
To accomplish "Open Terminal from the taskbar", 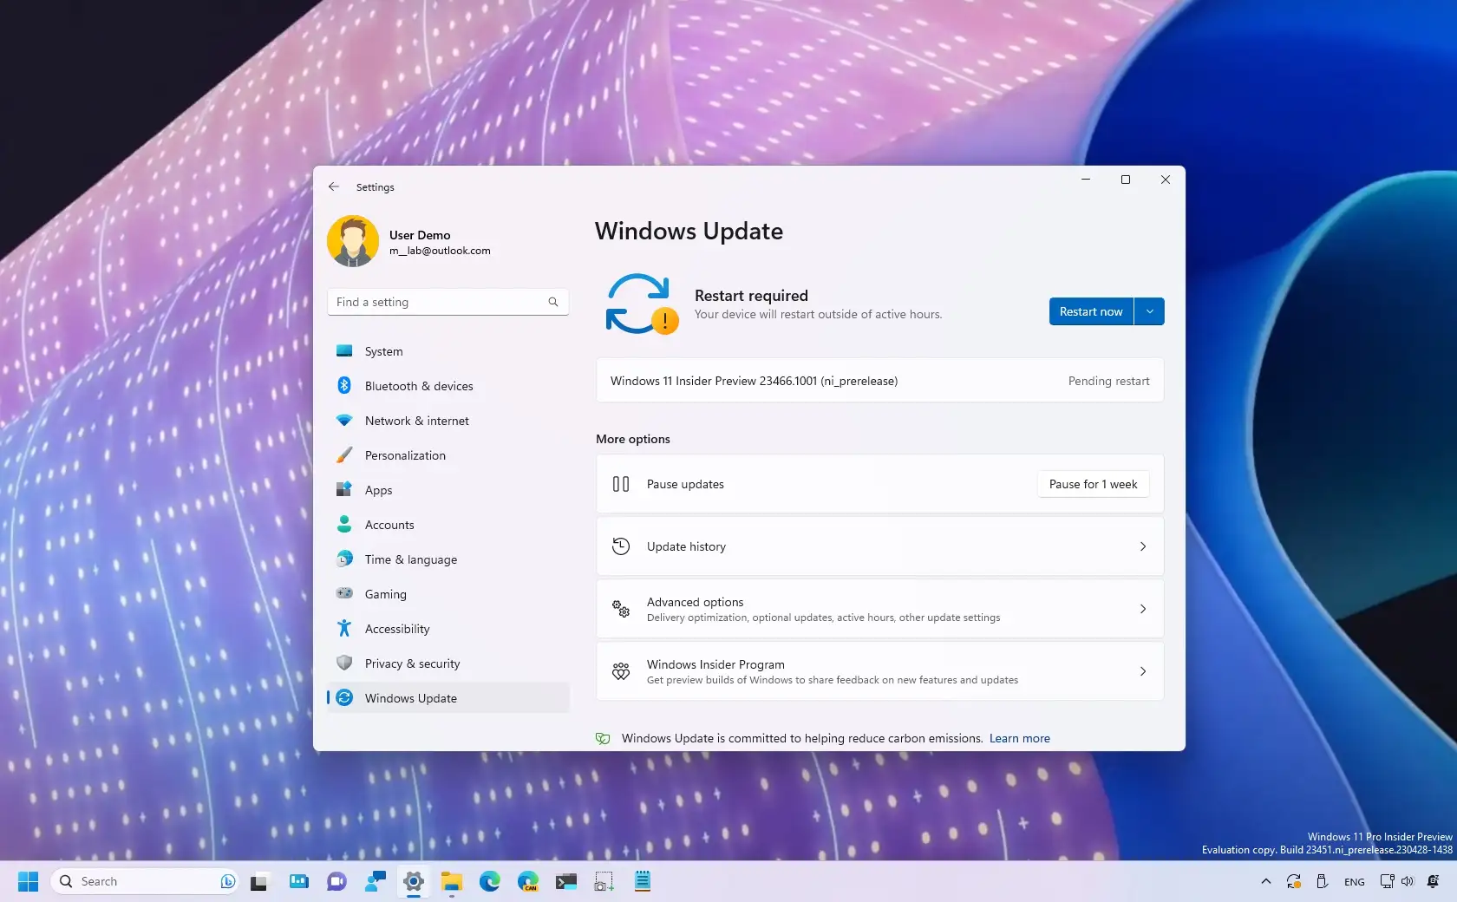I will pos(566,881).
